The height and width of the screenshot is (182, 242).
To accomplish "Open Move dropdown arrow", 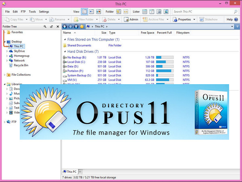I will 46,19.
